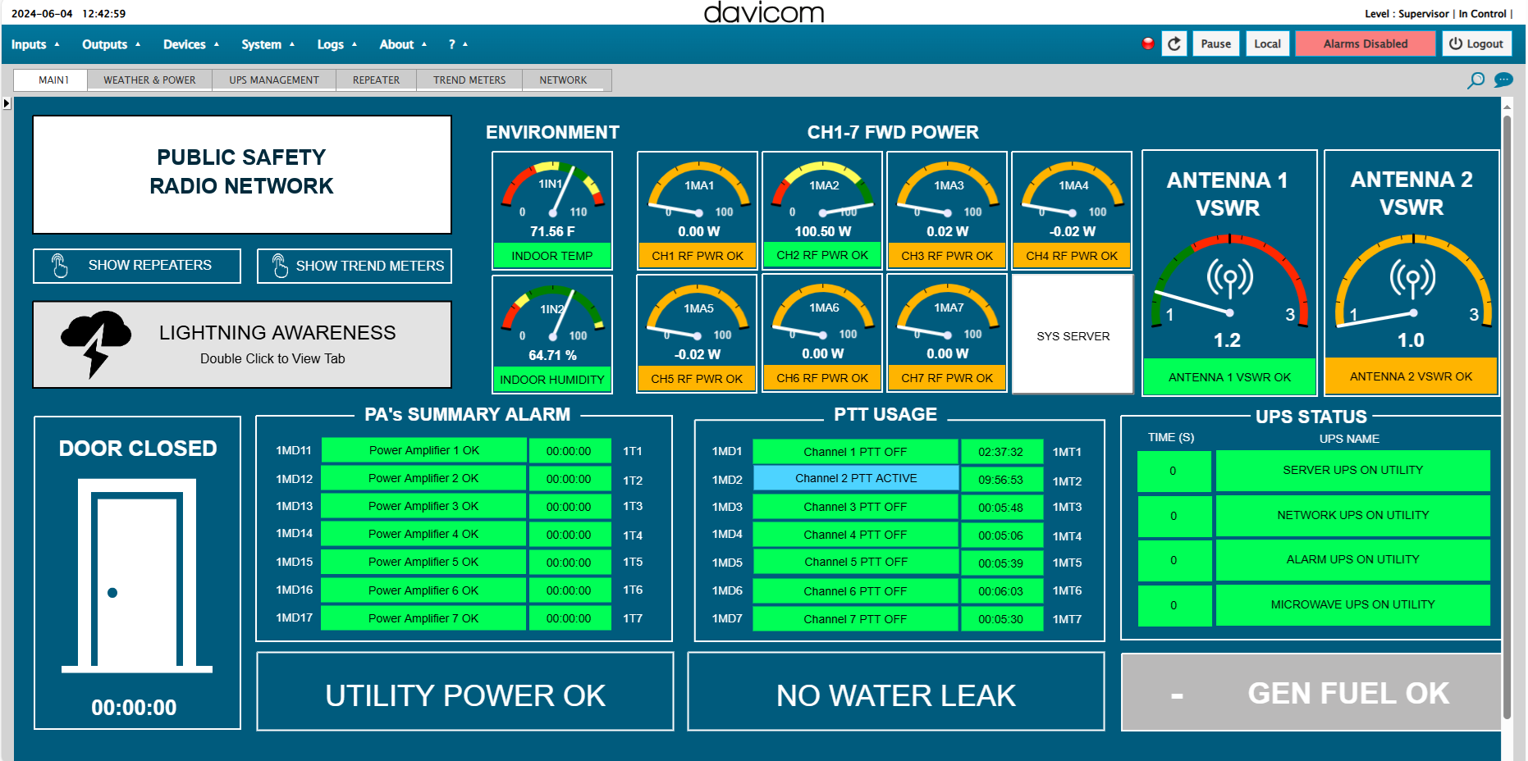1528x761 pixels.
Task: Click the Antenna 1 VSWR gauge
Action: click(1229, 281)
